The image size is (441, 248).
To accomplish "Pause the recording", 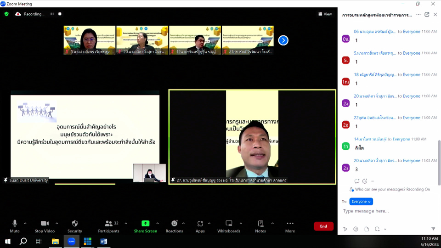I will point(52,14).
